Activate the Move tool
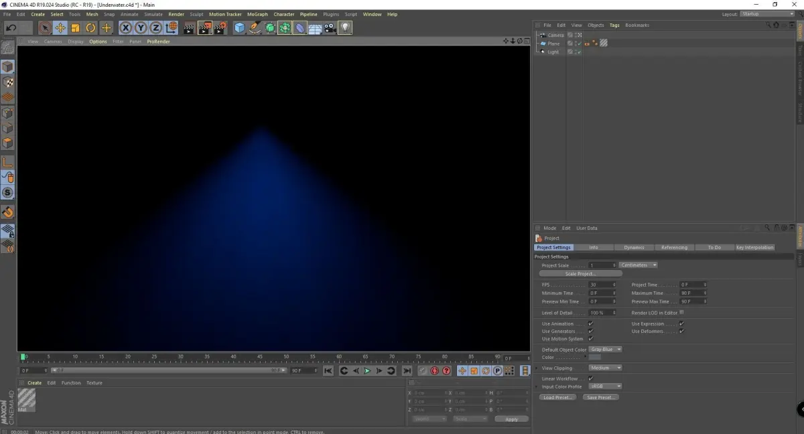The image size is (804, 434). [x=60, y=27]
